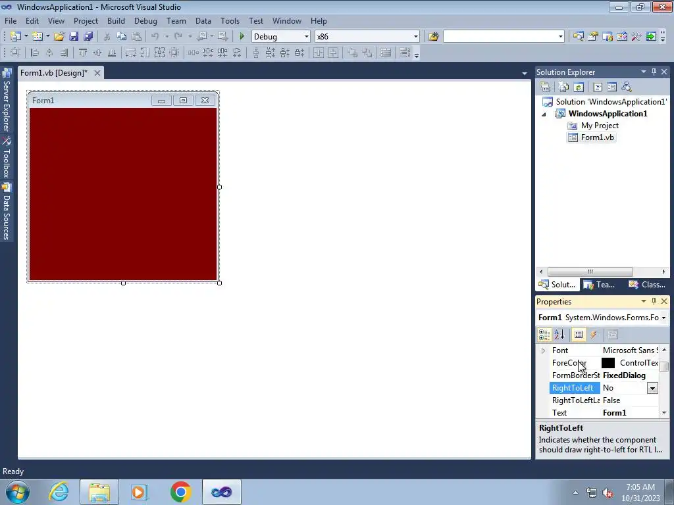Screen dimensions: 674x505
Task: Click the Copy toolbar icon
Action: [121, 37]
